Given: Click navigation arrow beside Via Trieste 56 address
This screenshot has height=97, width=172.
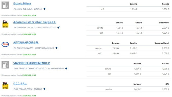Looking at the screenshot, I should (56, 48).
